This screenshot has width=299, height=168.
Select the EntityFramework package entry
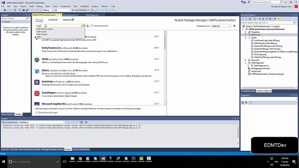[x=99, y=49]
